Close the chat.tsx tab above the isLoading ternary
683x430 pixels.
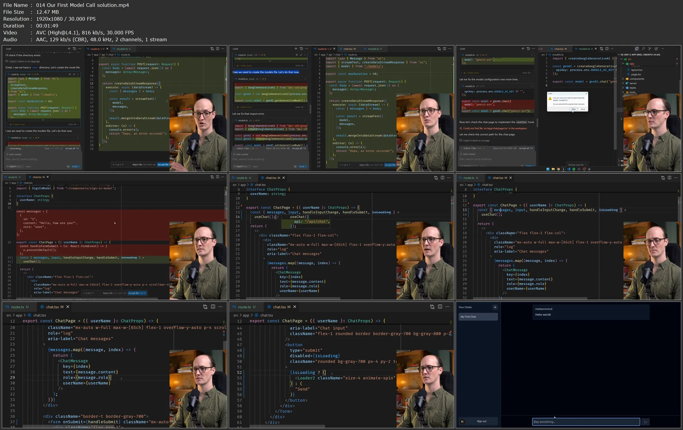pos(295,307)
